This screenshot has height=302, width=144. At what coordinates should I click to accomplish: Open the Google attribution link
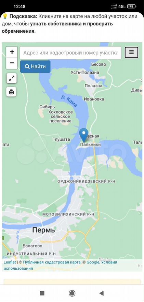tap(93, 262)
